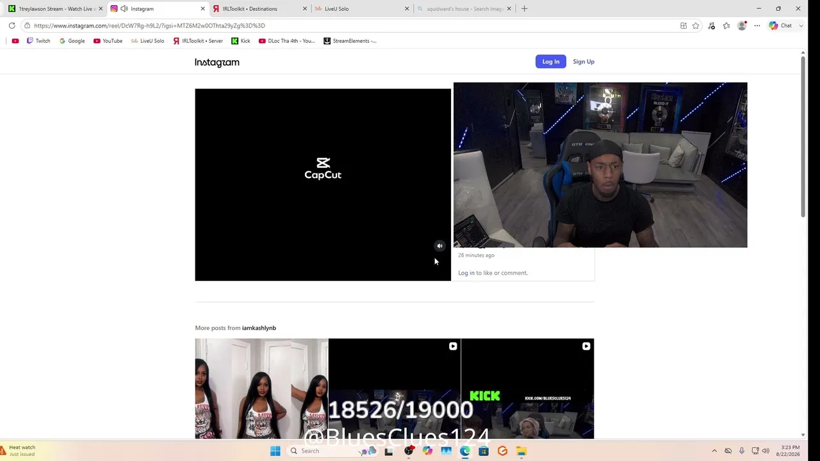The width and height of the screenshot is (820, 461).
Task: Click the address bar URL
Action: pyautogui.click(x=149, y=26)
